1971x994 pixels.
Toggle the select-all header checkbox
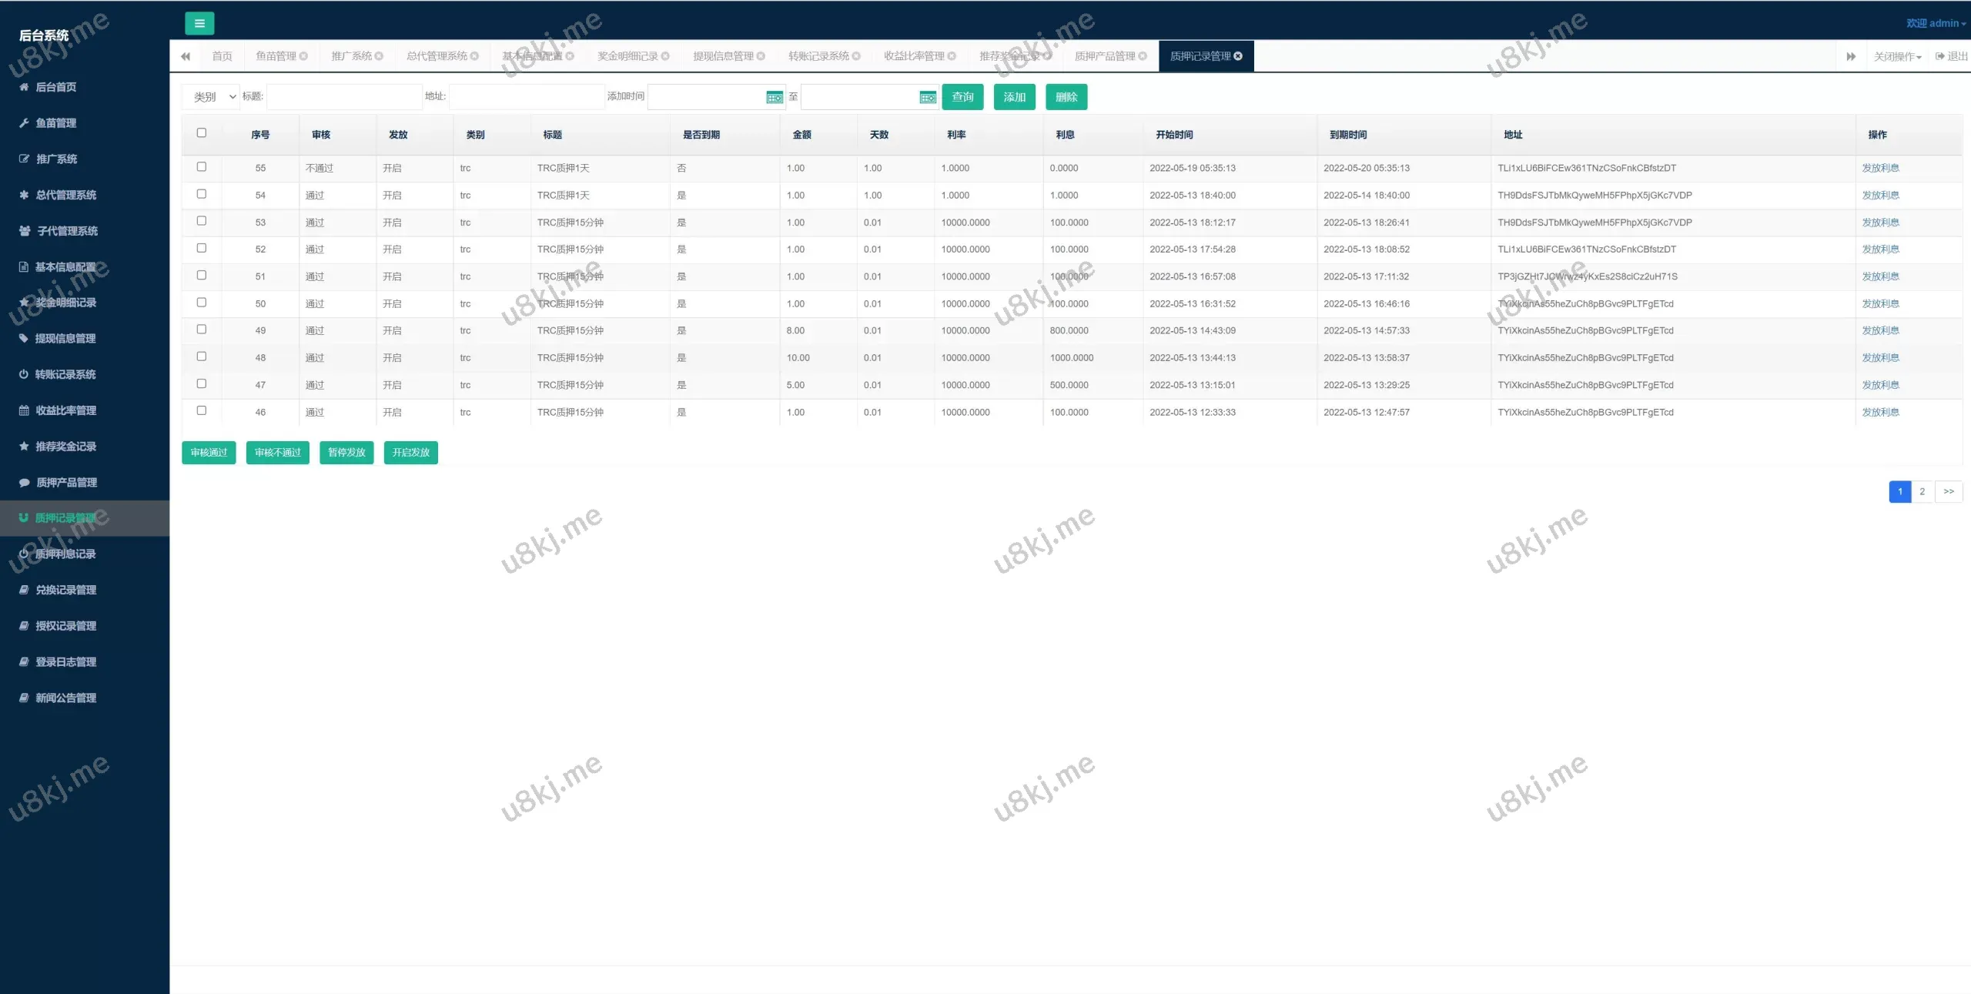tap(202, 133)
